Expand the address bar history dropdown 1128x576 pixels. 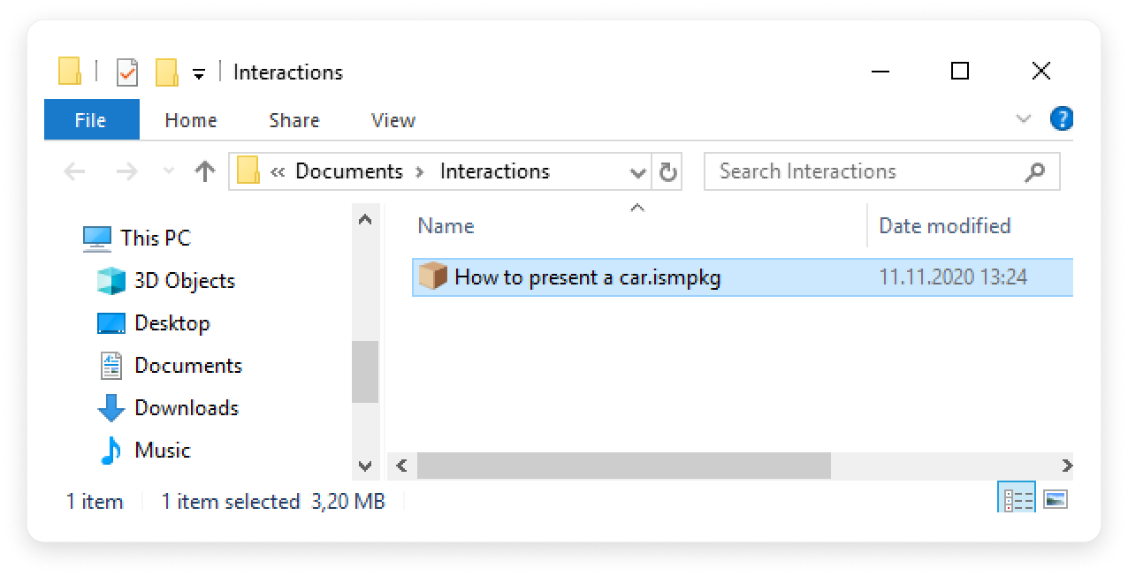[x=637, y=172]
